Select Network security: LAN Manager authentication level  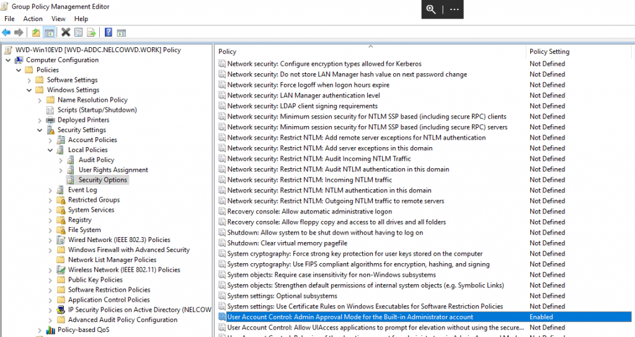coord(303,96)
